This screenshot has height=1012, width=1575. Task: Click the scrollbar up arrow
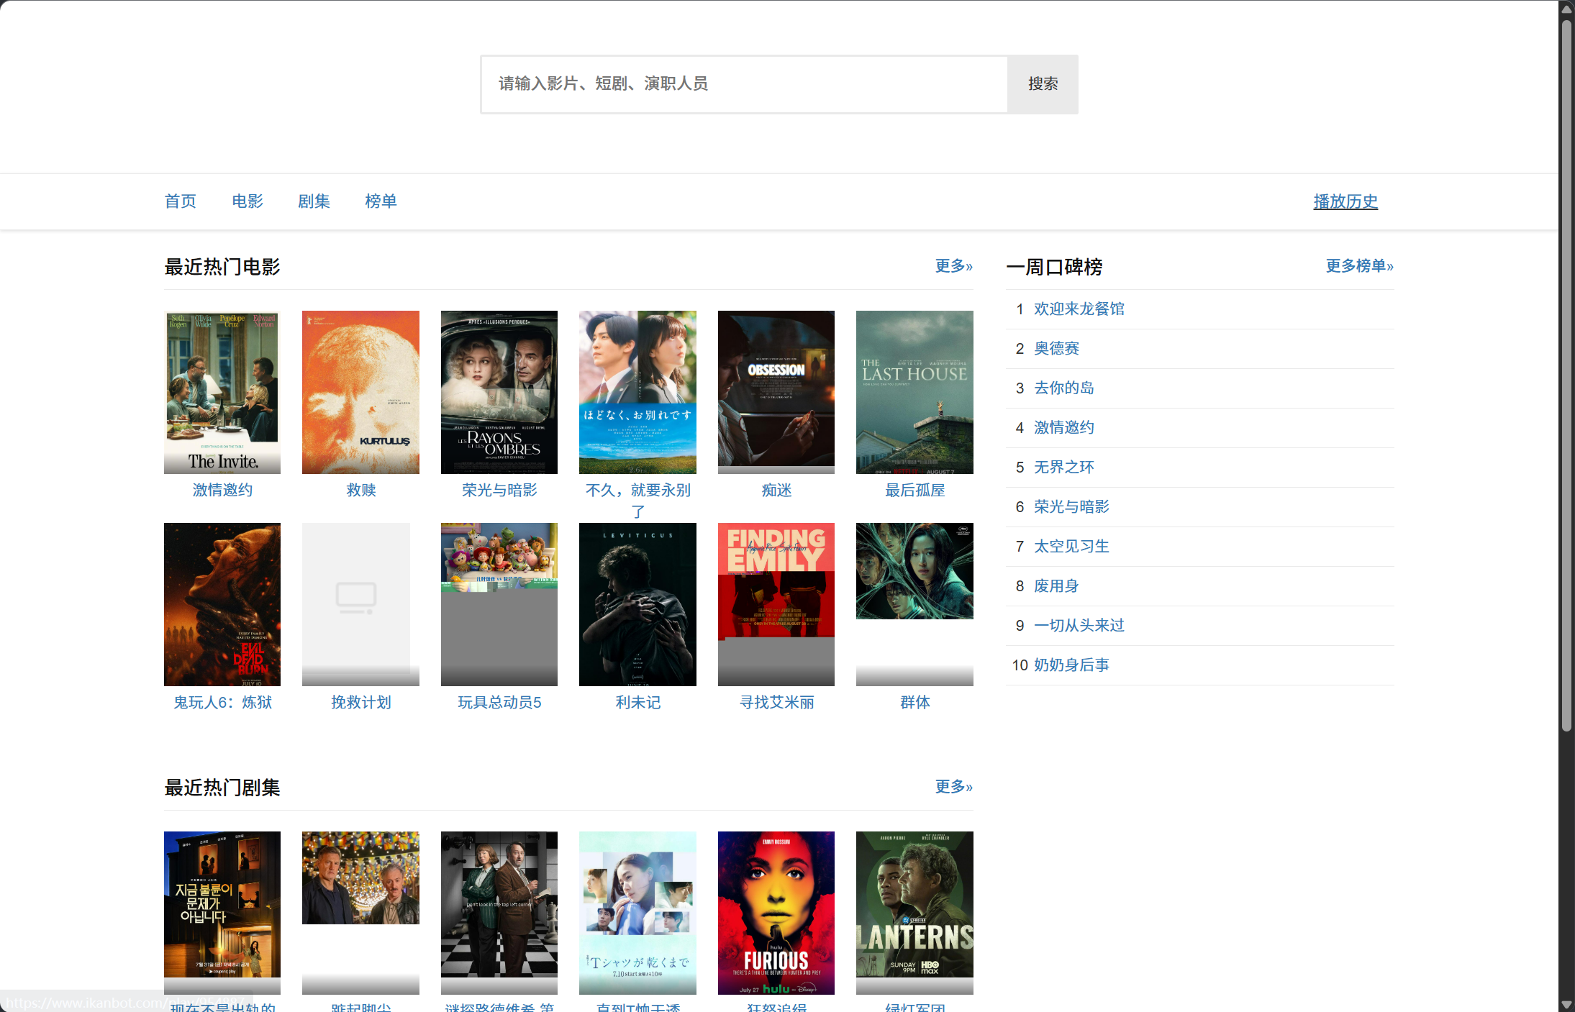point(1566,9)
